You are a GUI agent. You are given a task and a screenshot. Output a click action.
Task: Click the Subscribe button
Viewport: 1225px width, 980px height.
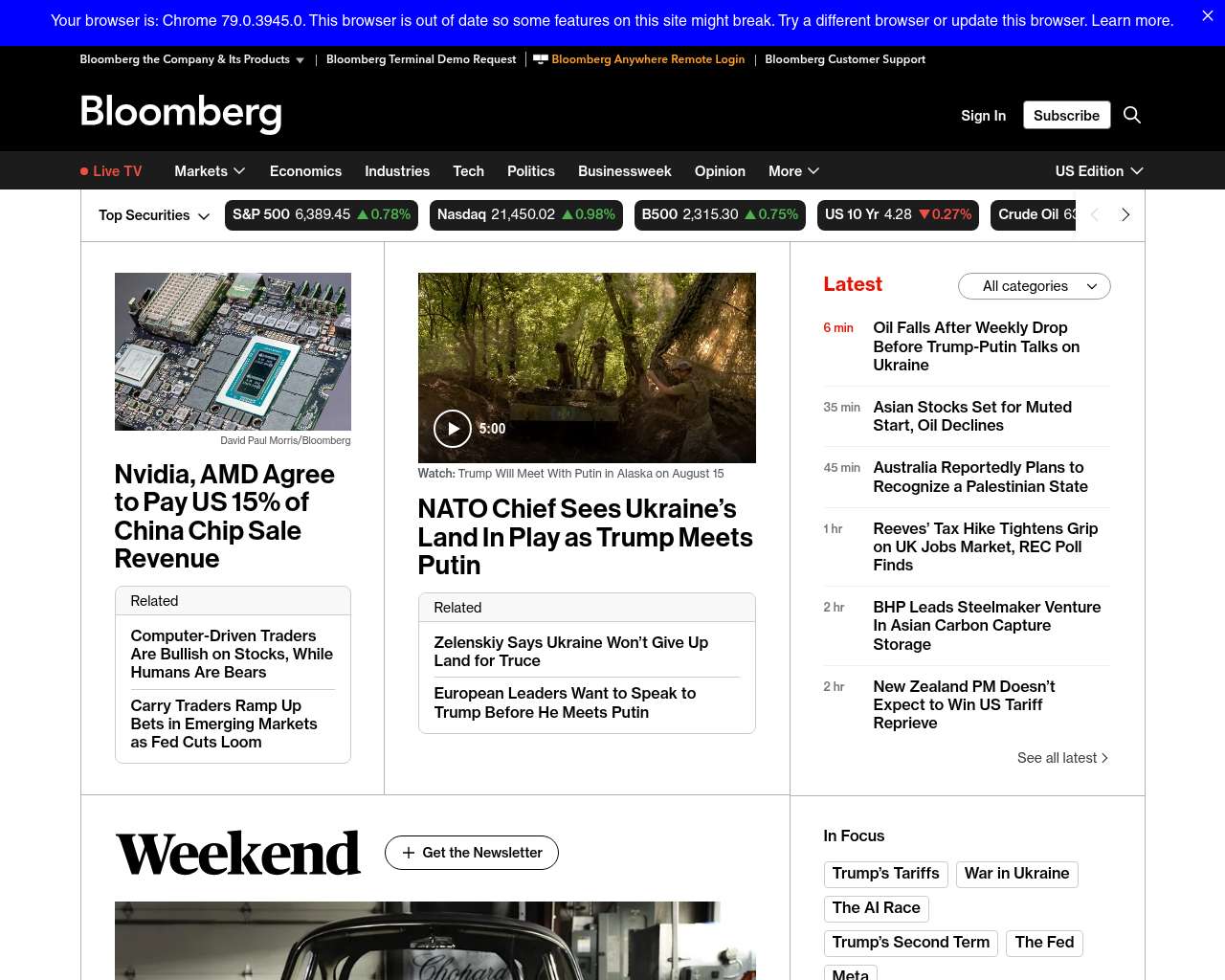[x=1066, y=115]
